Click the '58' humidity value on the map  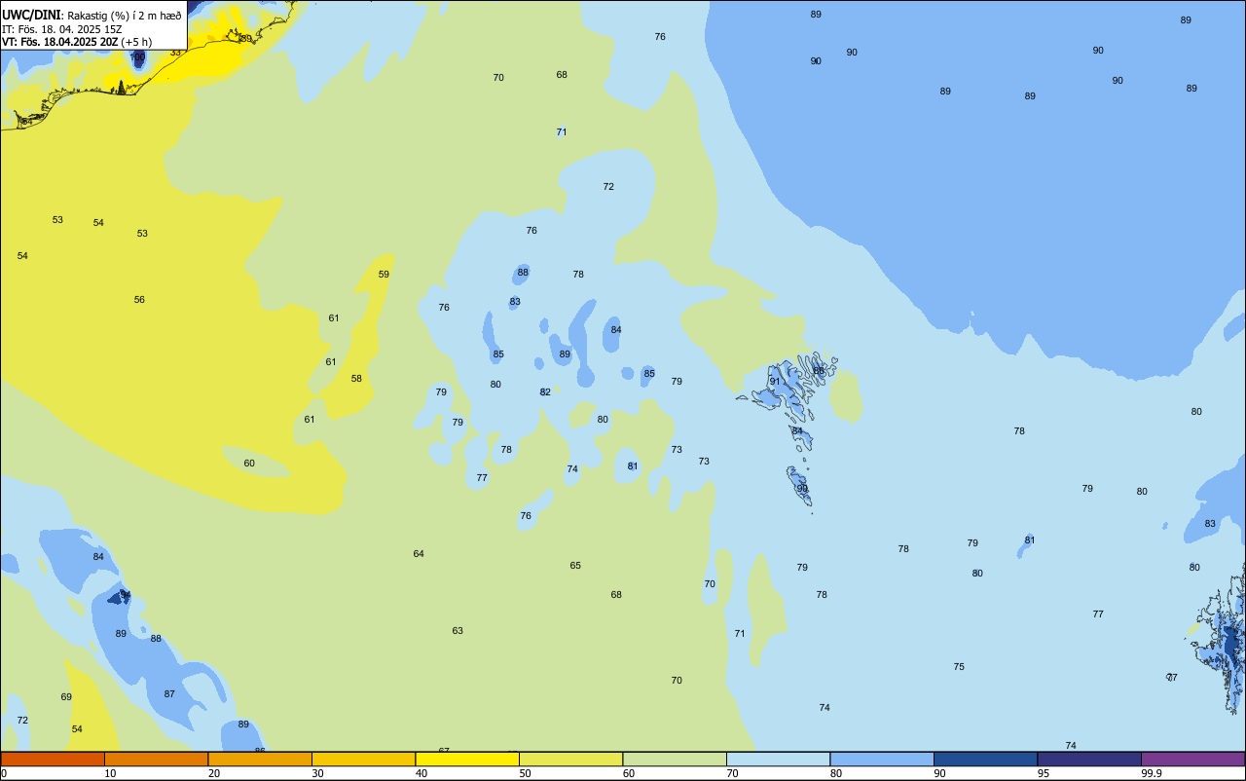coord(356,379)
